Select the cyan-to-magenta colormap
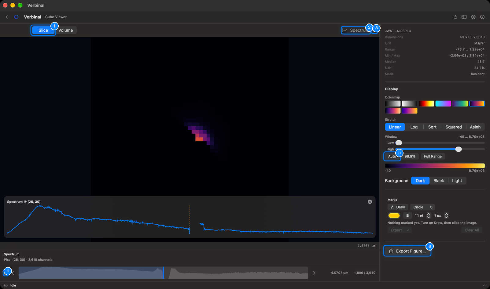The width and height of the screenshot is (490, 289). click(x=443, y=103)
